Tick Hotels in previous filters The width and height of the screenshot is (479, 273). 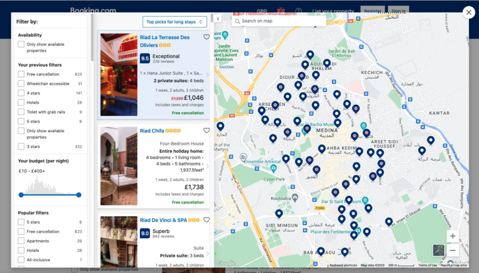pyautogui.click(x=21, y=102)
